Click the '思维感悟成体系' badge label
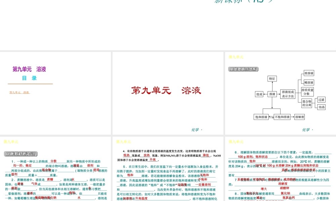Viewport: 336px width, 201px height. coord(243,69)
